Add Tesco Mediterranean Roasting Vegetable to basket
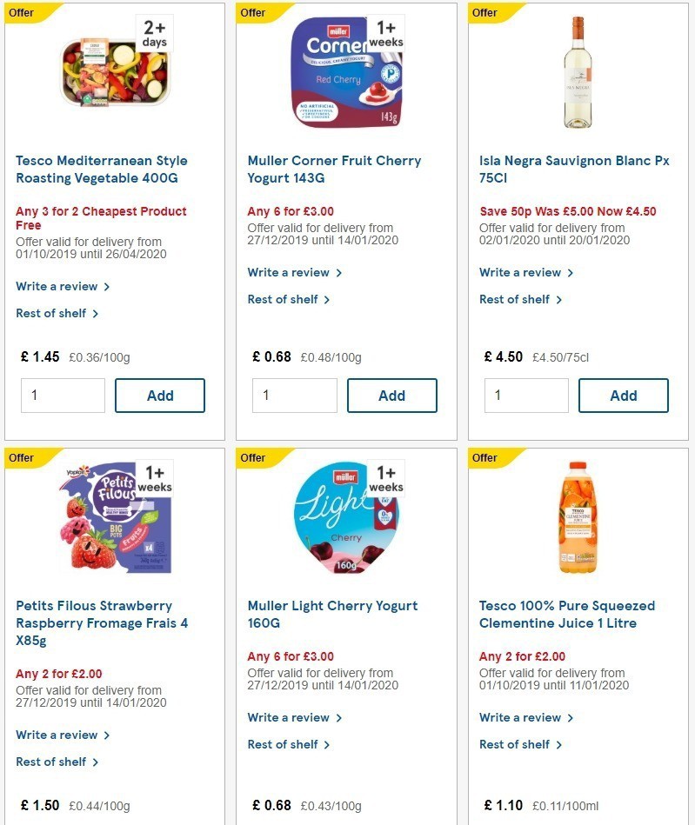This screenshot has width=695, height=825. [160, 396]
